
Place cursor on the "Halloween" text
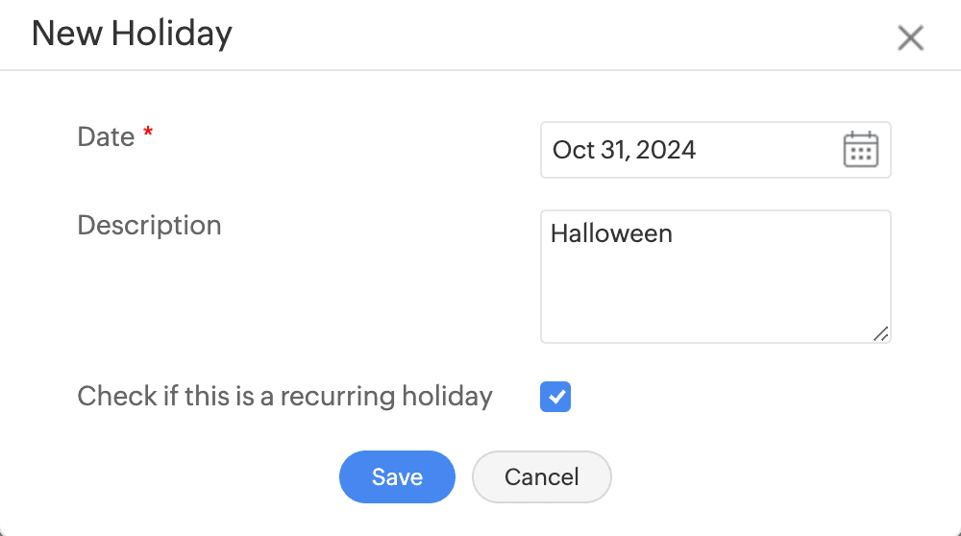tap(611, 233)
